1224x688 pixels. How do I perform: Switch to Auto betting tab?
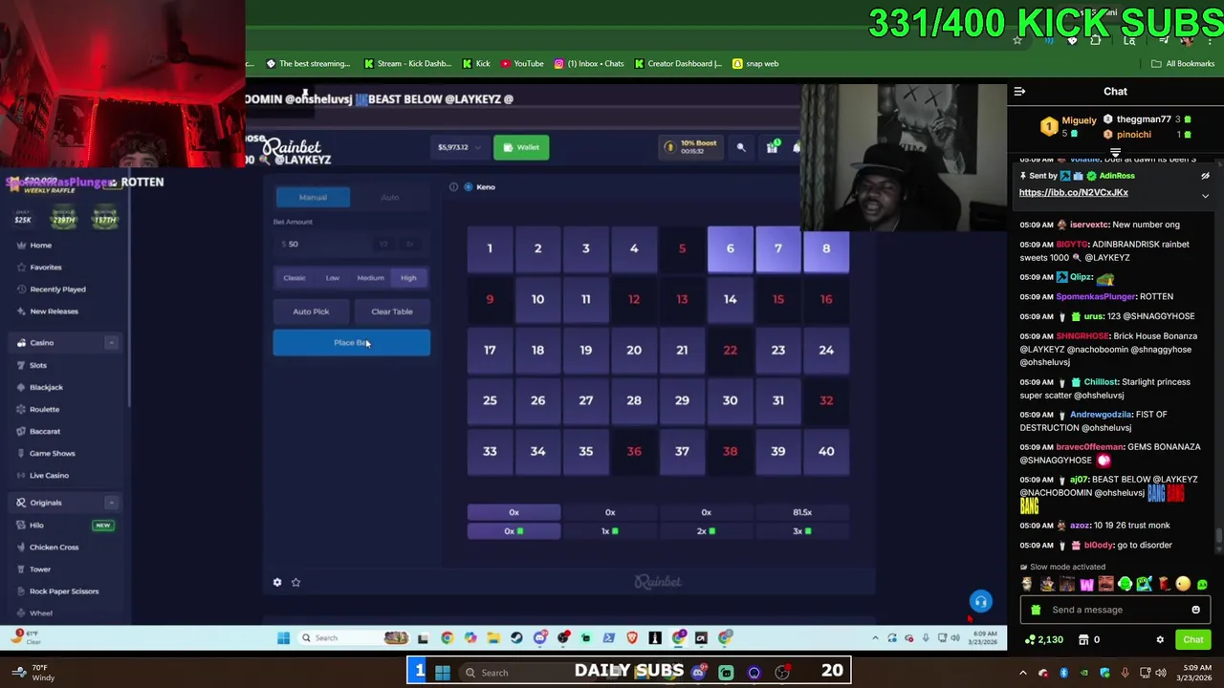[390, 198]
